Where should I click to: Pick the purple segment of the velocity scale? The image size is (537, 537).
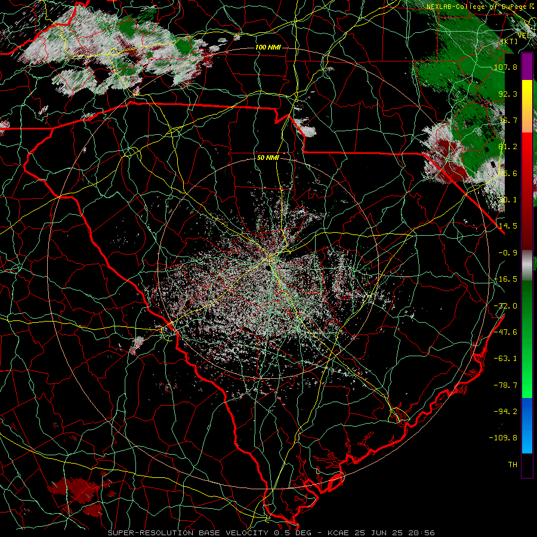(527, 66)
